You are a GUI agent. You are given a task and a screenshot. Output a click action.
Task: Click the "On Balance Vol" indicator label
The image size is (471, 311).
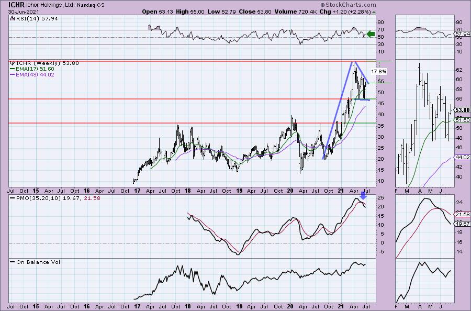[38, 262]
